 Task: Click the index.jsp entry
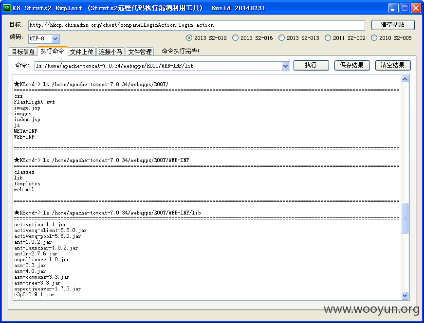[27, 120]
